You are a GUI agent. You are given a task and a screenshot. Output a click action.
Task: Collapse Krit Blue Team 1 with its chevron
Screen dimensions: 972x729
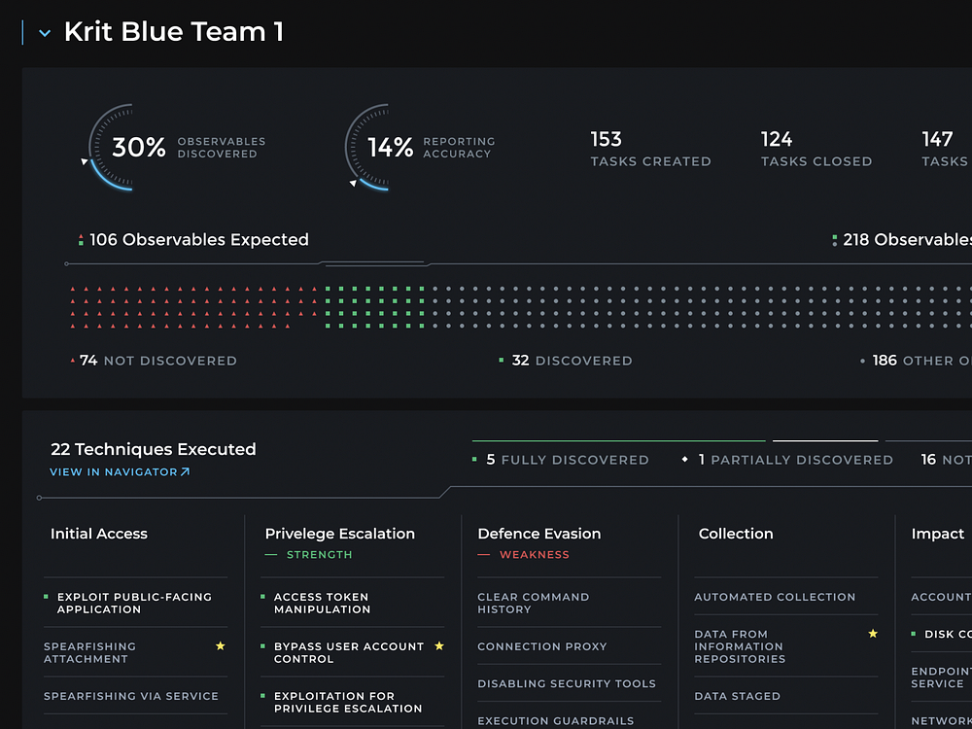pyautogui.click(x=44, y=31)
